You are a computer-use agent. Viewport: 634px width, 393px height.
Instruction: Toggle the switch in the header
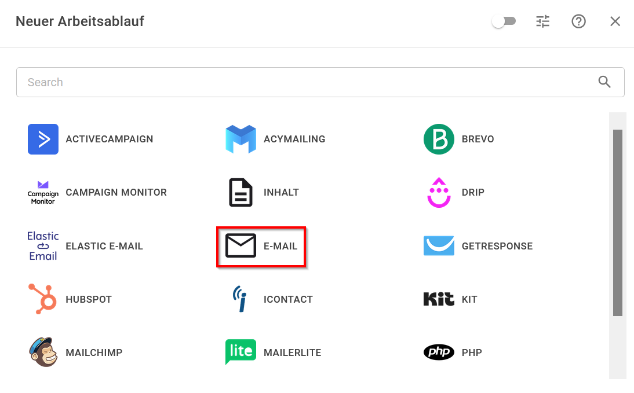504,21
